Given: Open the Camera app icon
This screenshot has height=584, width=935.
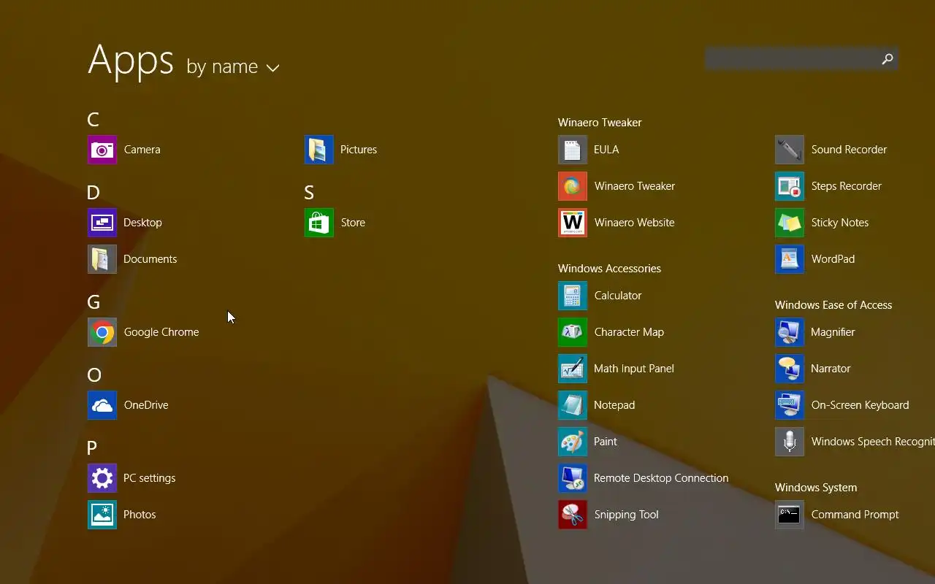Looking at the screenshot, I should [x=102, y=150].
